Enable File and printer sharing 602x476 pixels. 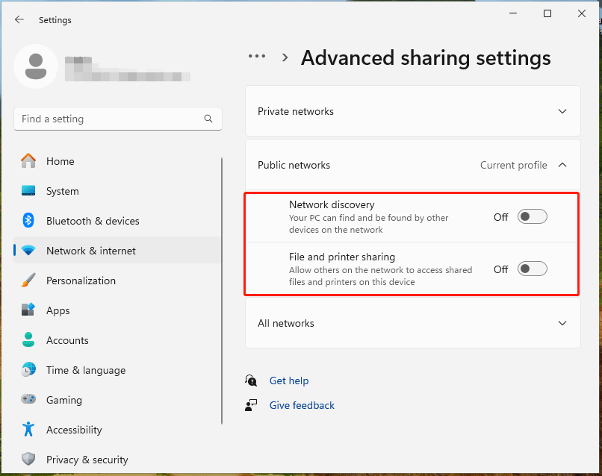(x=532, y=269)
